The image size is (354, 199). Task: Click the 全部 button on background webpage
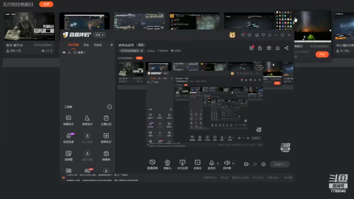coord(46,4)
